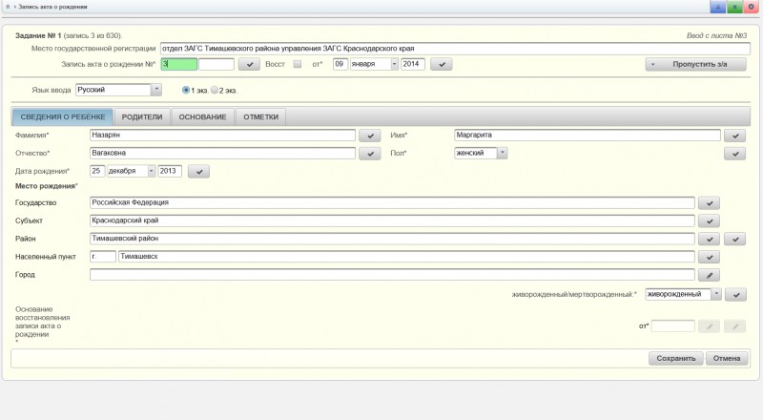Click checkmark next to Отчество field
This screenshot has width=763, height=420.
[370, 154]
